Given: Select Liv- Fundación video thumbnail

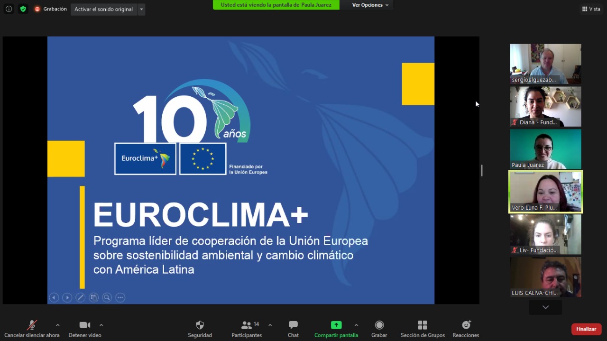Looking at the screenshot, I should coord(545,235).
